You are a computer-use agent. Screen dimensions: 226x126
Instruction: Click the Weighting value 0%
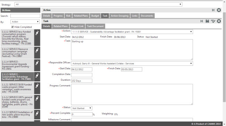click(x=116, y=114)
